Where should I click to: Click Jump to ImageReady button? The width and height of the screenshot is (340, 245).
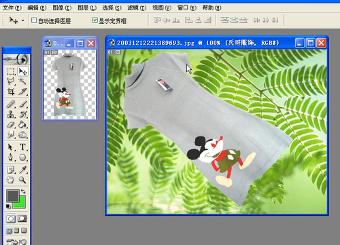(16, 242)
